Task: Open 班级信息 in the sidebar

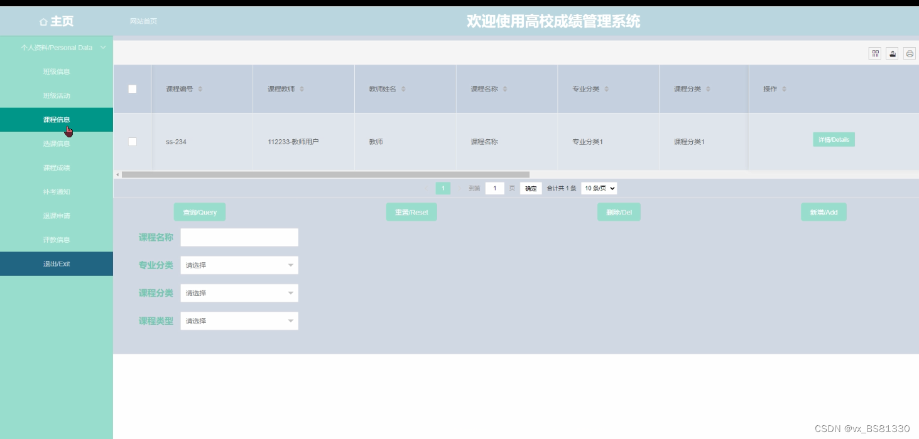Action: (x=57, y=71)
